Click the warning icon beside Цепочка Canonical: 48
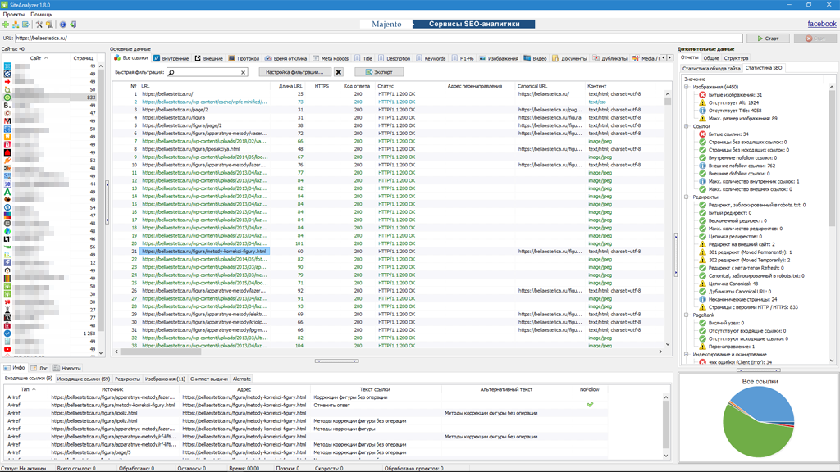This screenshot has height=472, width=840. 702,284
